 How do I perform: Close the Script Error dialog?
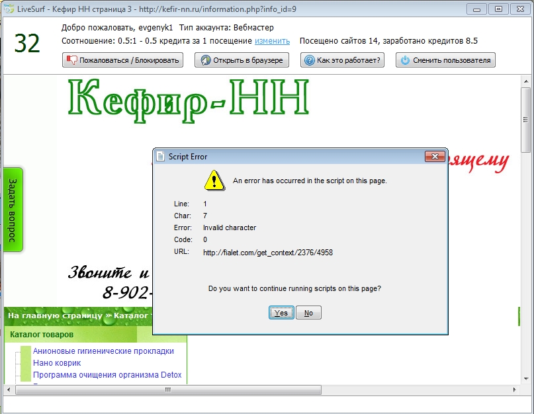(x=435, y=156)
